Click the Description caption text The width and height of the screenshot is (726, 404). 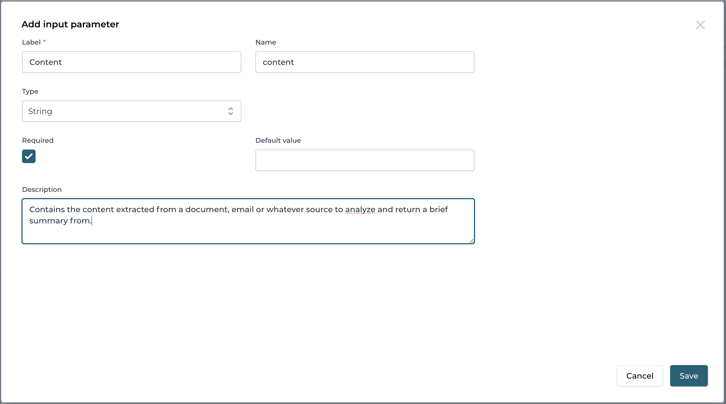point(42,190)
